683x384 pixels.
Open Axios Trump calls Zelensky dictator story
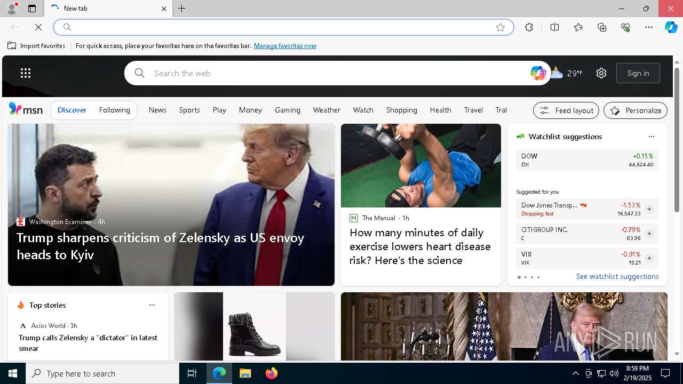click(88, 343)
